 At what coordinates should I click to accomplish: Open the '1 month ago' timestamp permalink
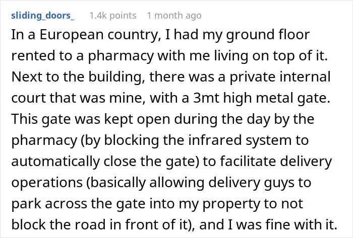point(174,16)
